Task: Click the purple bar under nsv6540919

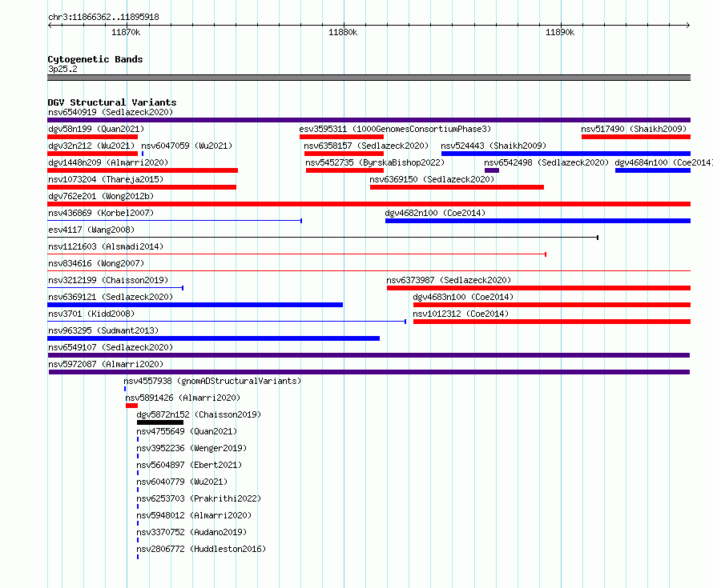Action: click(369, 120)
